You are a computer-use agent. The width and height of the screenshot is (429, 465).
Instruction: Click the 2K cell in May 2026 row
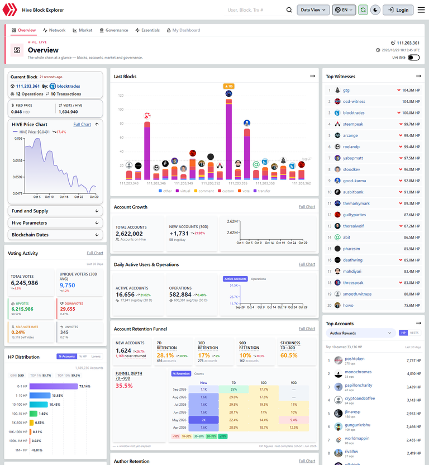click(x=204, y=420)
